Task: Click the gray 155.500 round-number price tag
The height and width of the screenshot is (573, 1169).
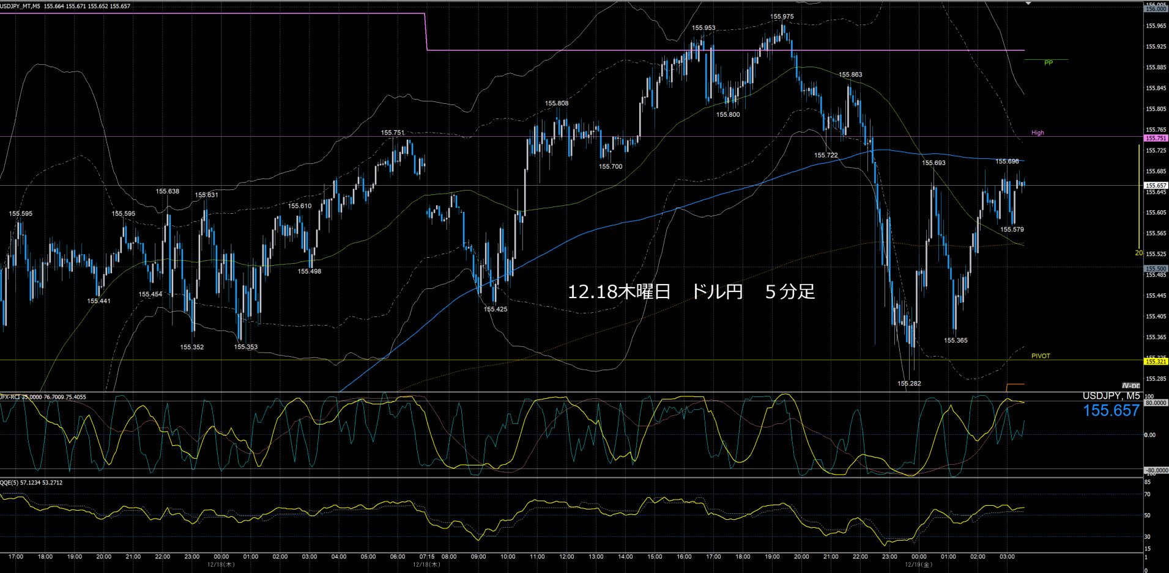Action: point(1156,269)
